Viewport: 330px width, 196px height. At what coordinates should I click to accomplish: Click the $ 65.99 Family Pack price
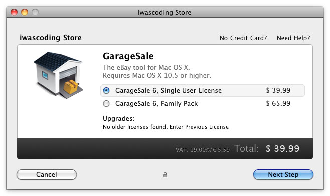point(278,103)
